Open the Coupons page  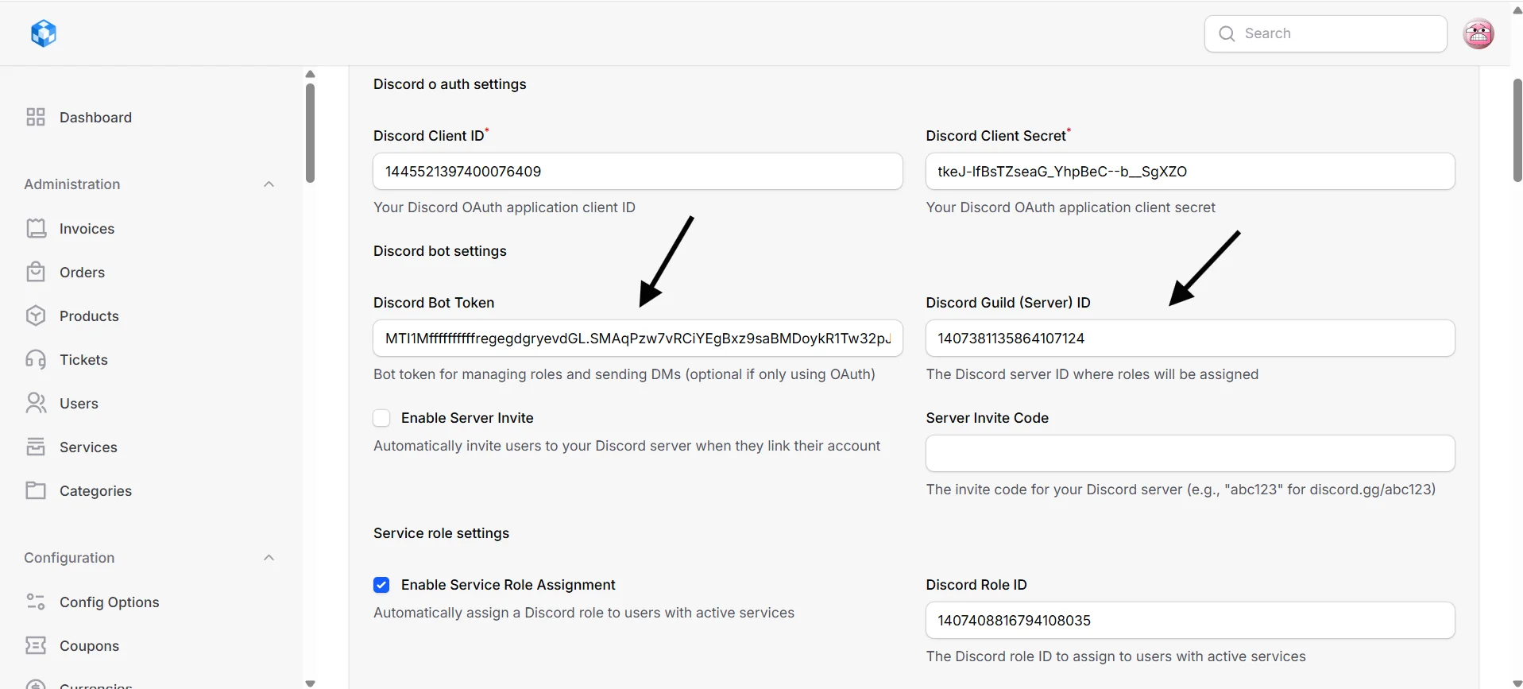pyautogui.click(x=89, y=646)
